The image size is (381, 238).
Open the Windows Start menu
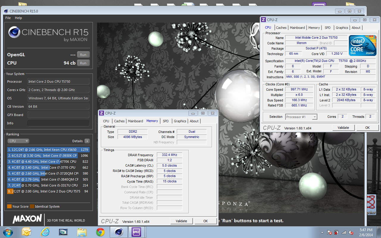8,232
